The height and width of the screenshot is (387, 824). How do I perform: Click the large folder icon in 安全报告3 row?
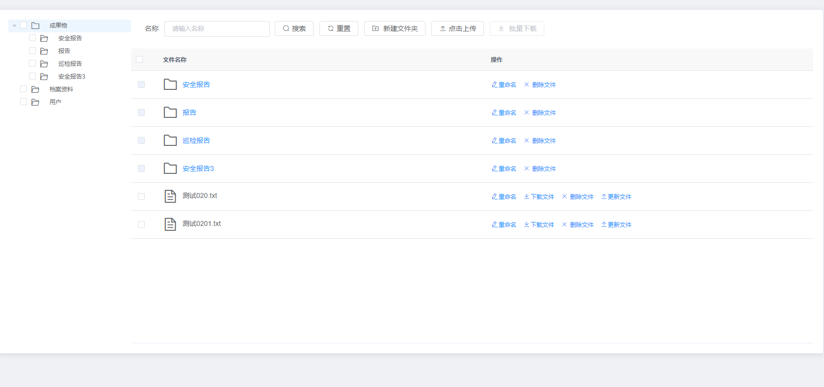coord(170,168)
